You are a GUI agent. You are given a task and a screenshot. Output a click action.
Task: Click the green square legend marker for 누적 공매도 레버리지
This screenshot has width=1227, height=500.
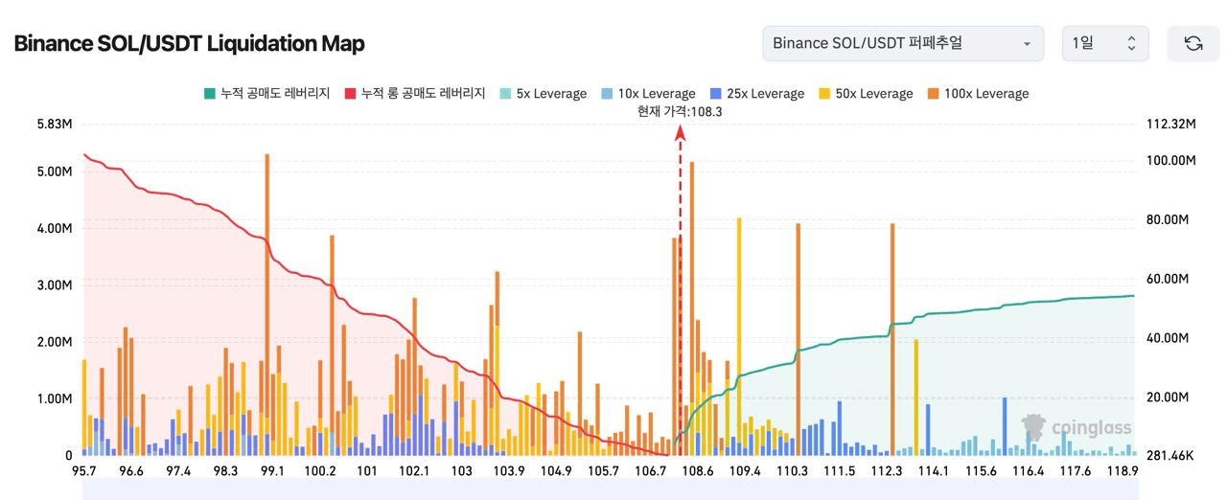[x=209, y=94]
